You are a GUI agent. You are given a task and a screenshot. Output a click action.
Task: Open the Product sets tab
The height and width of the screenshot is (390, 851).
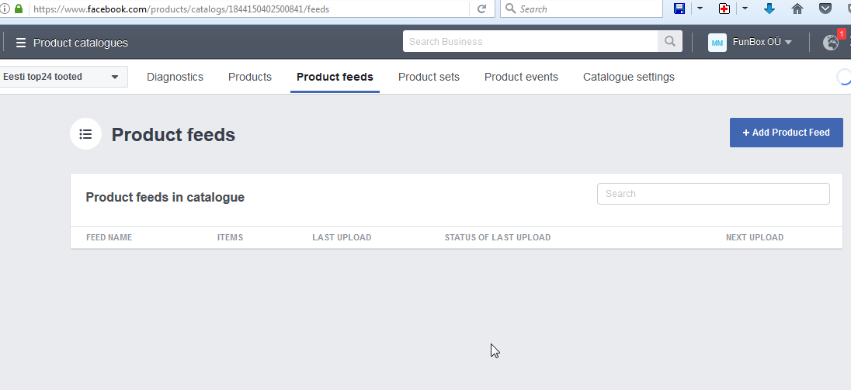coord(429,77)
